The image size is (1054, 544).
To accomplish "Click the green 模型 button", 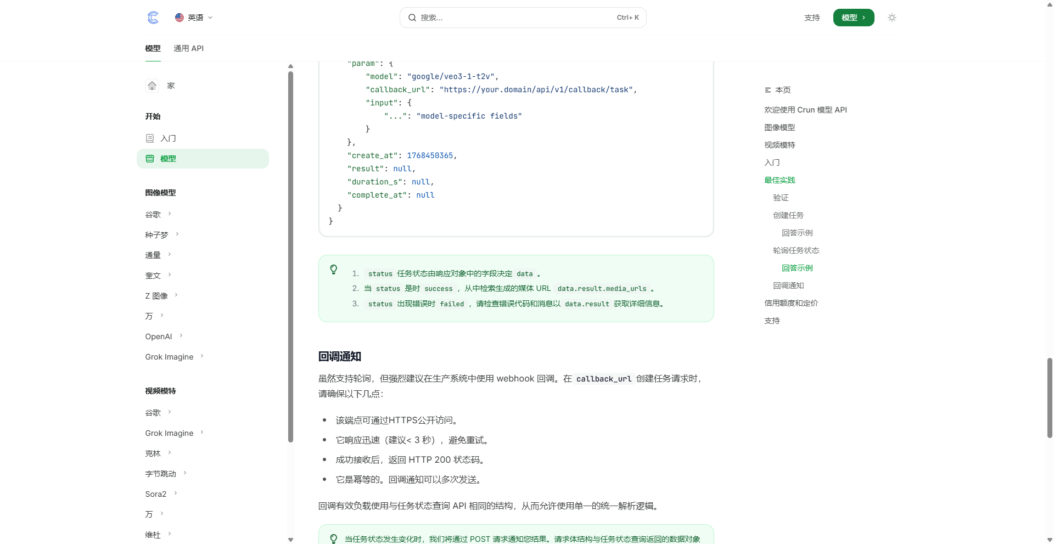I will point(854,18).
